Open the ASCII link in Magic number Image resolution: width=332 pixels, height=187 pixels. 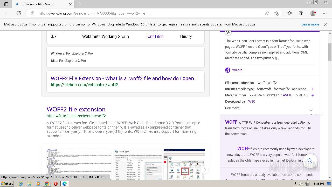coord(287,95)
